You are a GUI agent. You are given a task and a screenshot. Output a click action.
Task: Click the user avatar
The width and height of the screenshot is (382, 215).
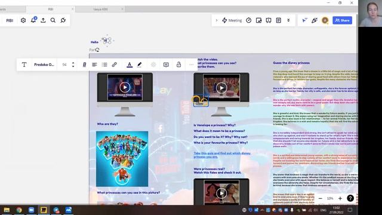(325, 20)
